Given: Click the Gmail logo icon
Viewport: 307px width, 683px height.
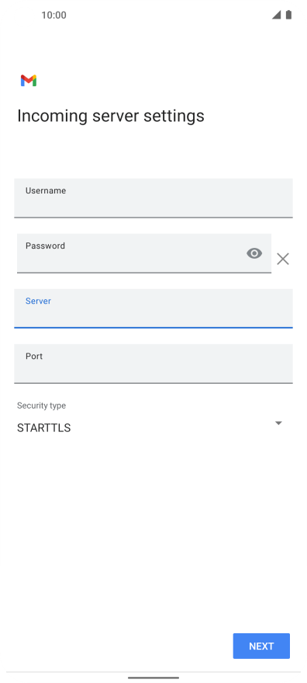Looking at the screenshot, I should (28, 81).
